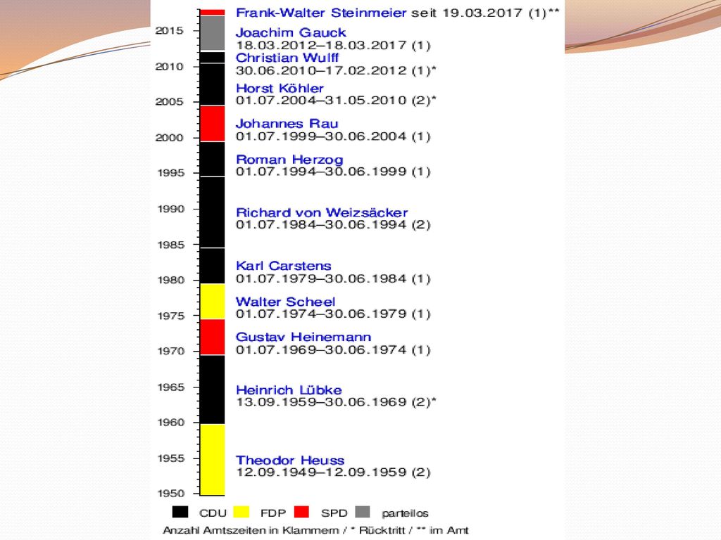Click the 1965 axis label
The height and width of the screenshot is (540, 721).
click(170, 387)
